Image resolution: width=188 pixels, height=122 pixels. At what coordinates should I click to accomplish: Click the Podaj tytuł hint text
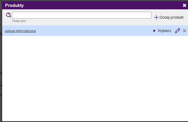[x=19, y=21]
